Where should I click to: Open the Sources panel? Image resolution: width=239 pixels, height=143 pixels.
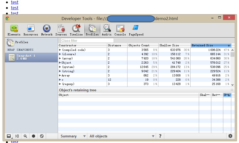(x=61, y=30)
